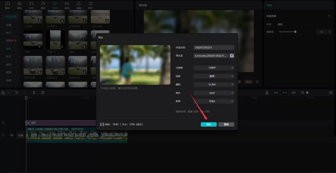Click the microphone record icon
Viewport: 336px width, 173px height.
coord(267,93)
